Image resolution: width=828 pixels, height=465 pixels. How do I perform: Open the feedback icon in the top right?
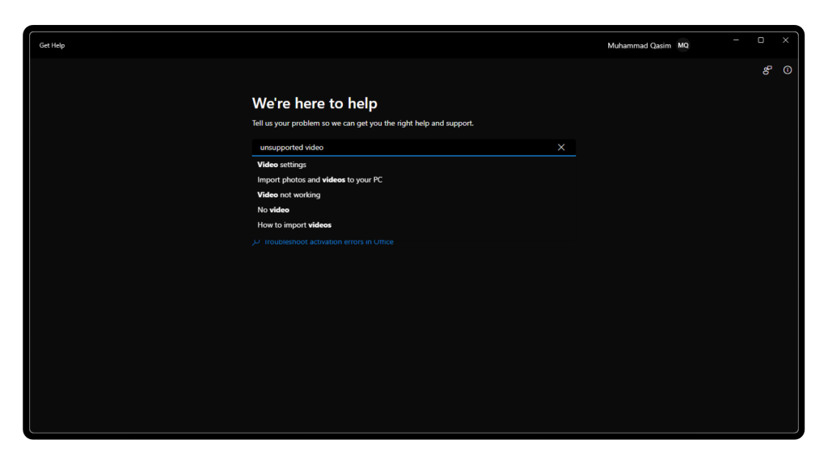click(x=767, y=70)
